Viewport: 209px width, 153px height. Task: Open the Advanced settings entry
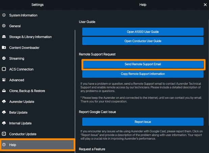tap(37, 80)
